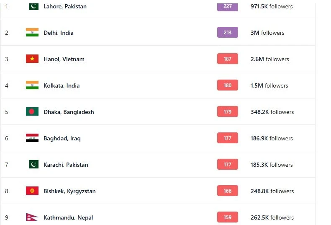The image size is (331, 225).
Task: Click the India flag beside Kolkata
Action: pos(32,85)
